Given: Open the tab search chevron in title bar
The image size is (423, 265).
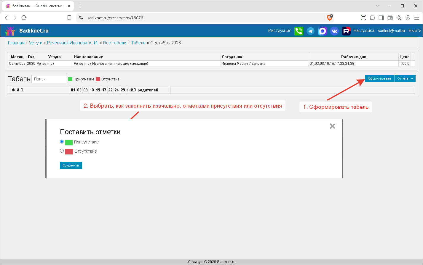Looking at the screenshot, I should pyautogui.click(x=378, y=6).
